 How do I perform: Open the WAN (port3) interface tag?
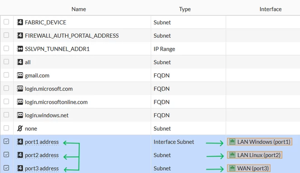(x=249, y=168)
